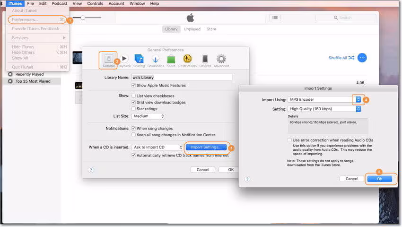Open the Playback preferences icon
Viewport: 402px width, 227px height.
point(124,61)
